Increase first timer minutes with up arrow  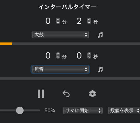pos(58,19)
